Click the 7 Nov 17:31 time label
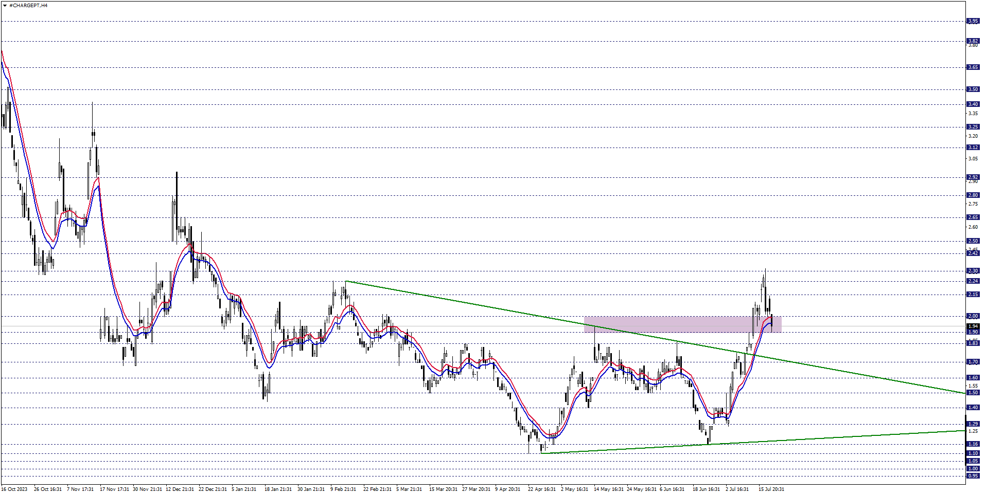 [x=81, y=489]
